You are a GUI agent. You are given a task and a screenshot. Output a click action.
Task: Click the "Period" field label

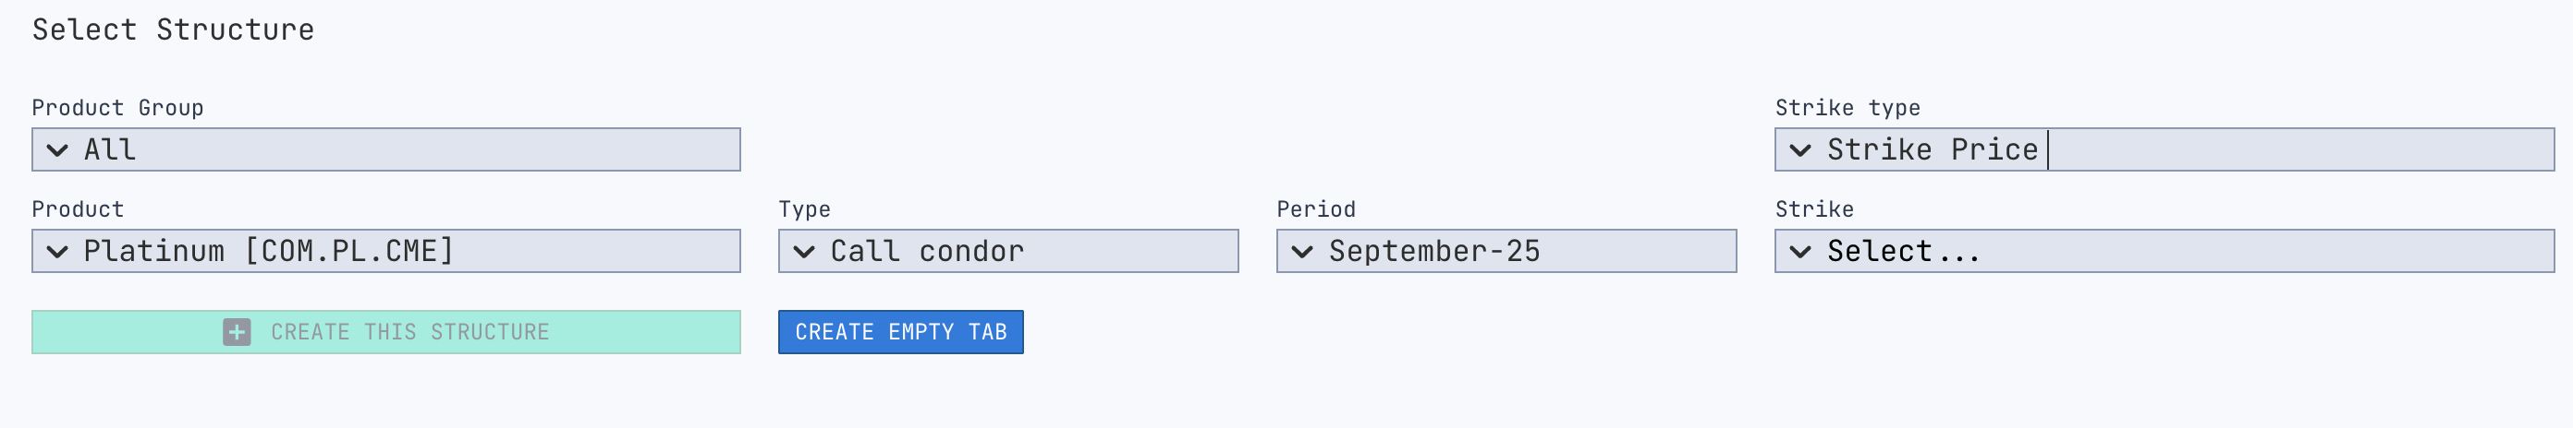click(1315, 209)
